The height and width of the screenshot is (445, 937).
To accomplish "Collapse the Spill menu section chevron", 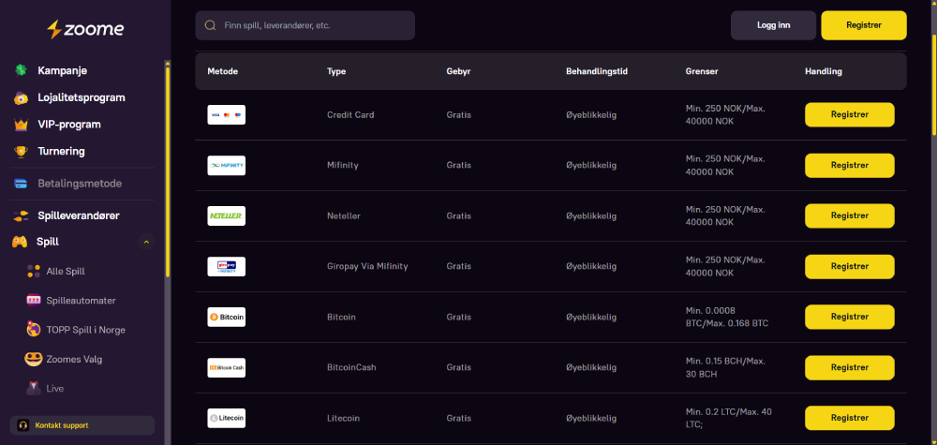I will click(x=145, y=243).
